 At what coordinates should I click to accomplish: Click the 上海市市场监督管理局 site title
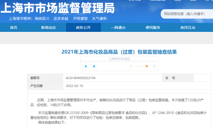[x=58, y=8]
